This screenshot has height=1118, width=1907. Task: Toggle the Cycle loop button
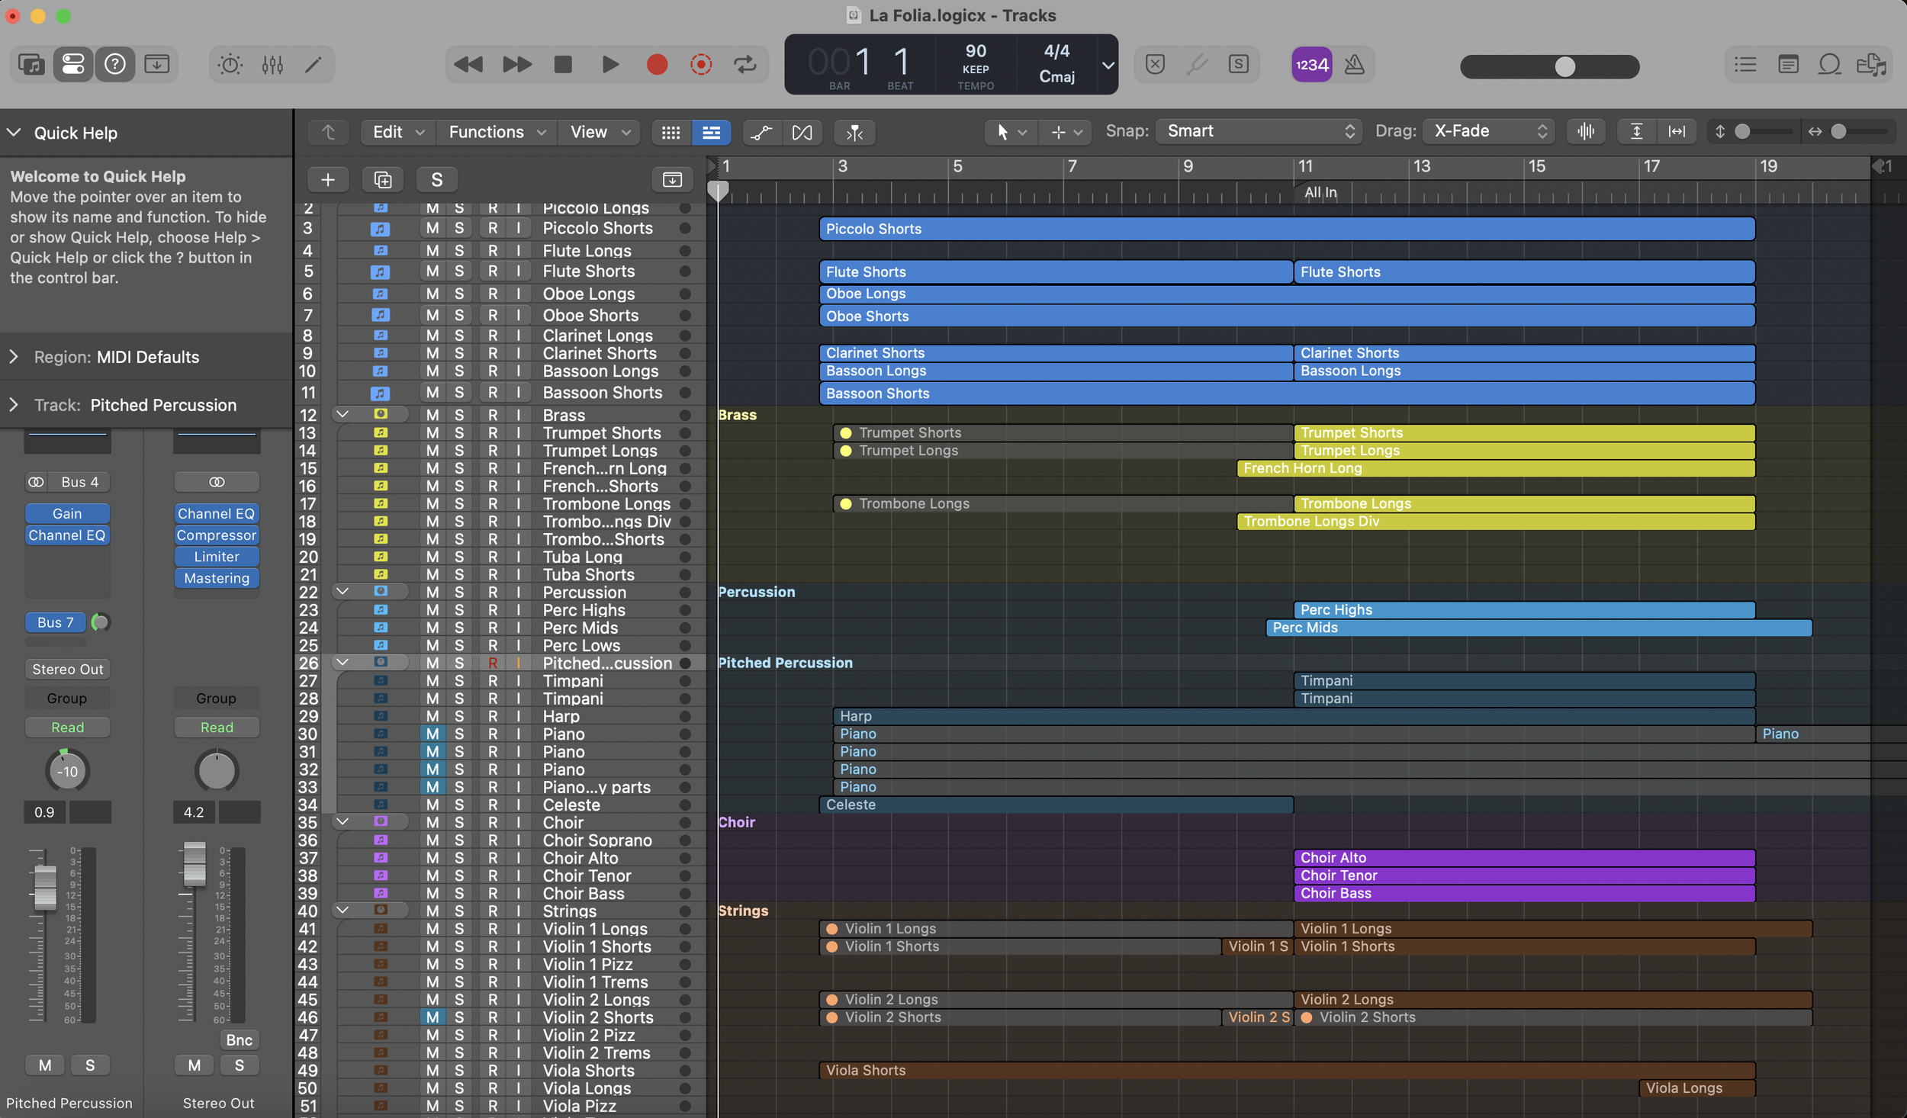(x=744, y=65)
